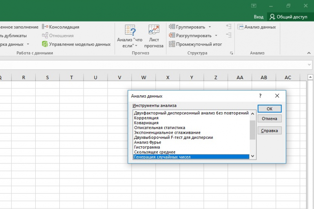Image resolution: width=314 pixels, height=209 pixels.
Task: Click the list's scroll-down arrow
Action: pyautogui.click(x=253, y=156)
